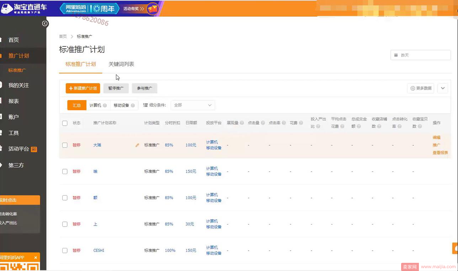Close the 阿里妈妈APP promo panel
458x271 pixels.
36,258
